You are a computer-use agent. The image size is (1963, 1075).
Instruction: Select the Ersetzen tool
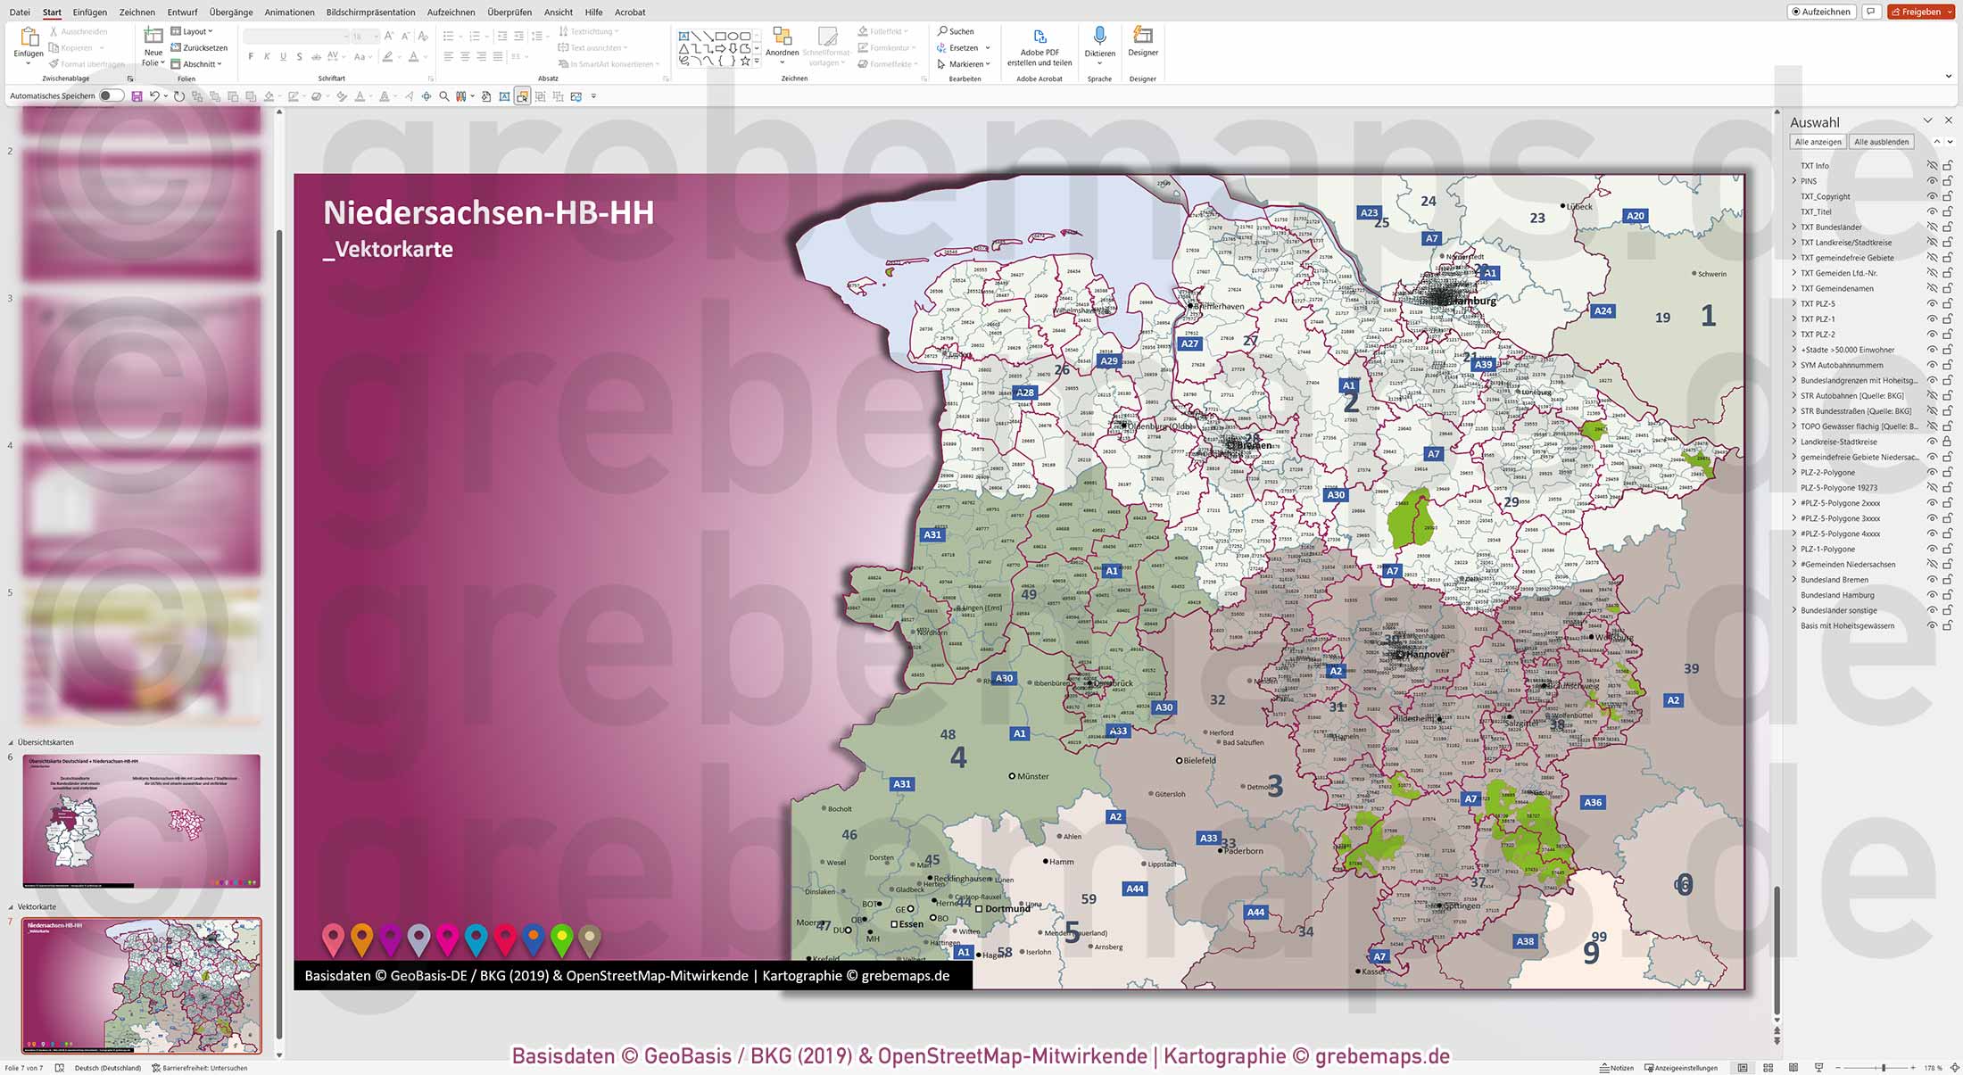(x=962, y=46)
